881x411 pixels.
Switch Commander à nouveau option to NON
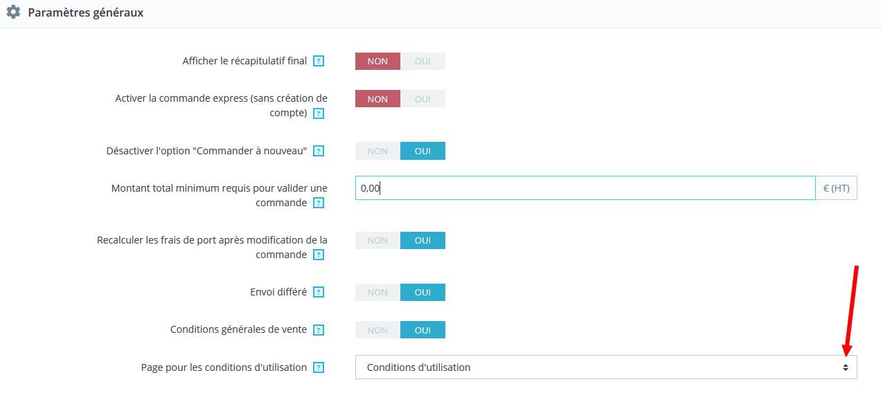point(377,151)
